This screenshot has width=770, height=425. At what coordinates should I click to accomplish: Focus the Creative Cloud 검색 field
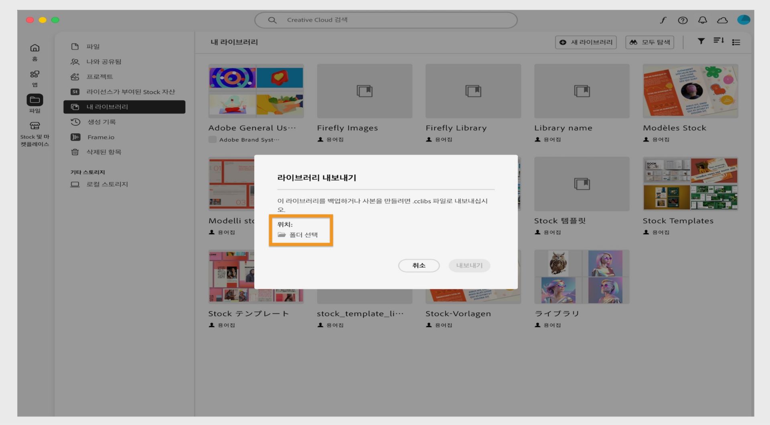(x=386, y=20)
